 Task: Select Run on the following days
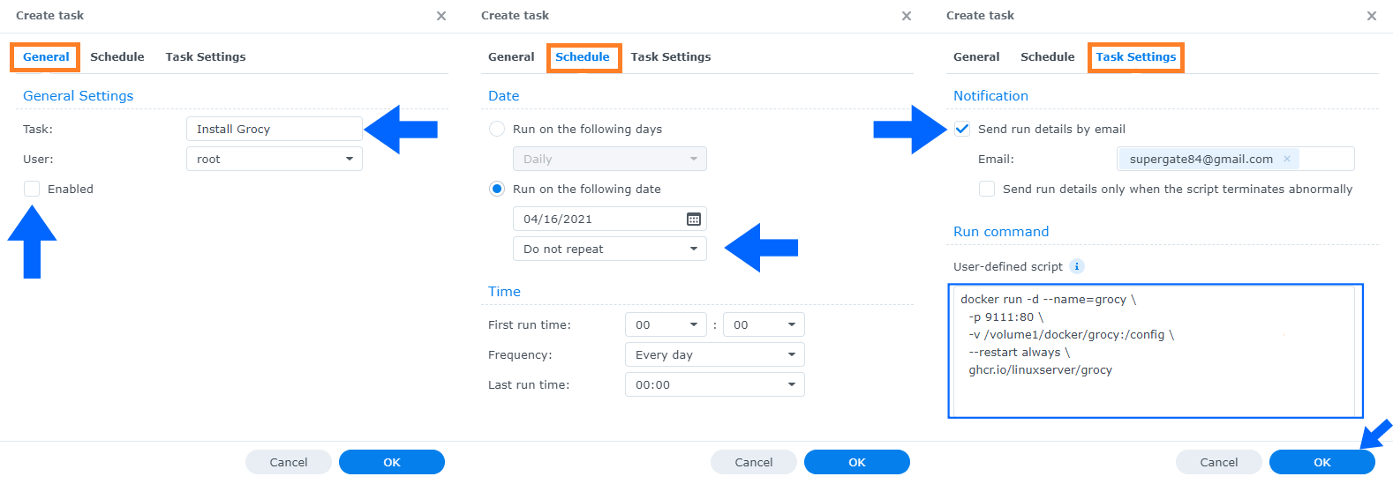pos(497,129)
